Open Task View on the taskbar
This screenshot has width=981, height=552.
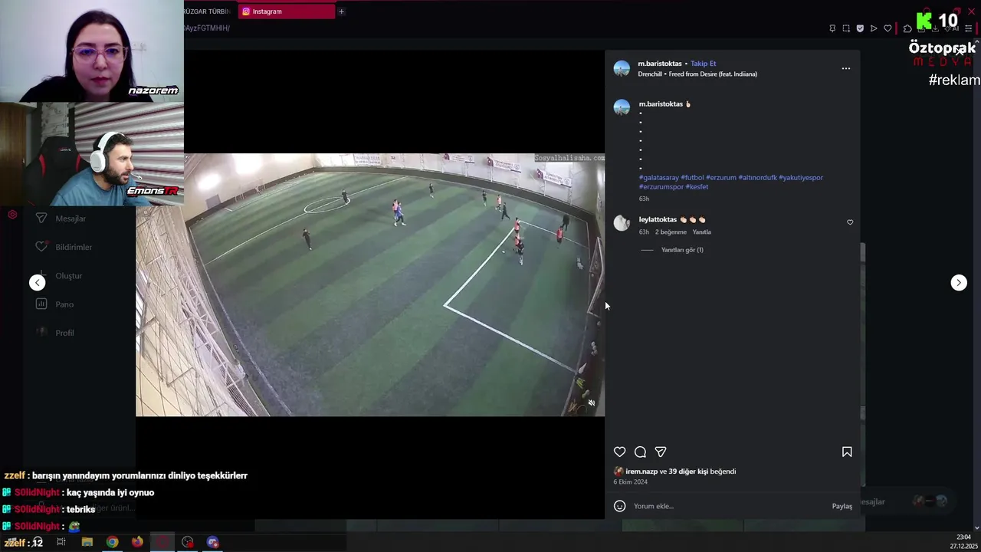(61, 542)
